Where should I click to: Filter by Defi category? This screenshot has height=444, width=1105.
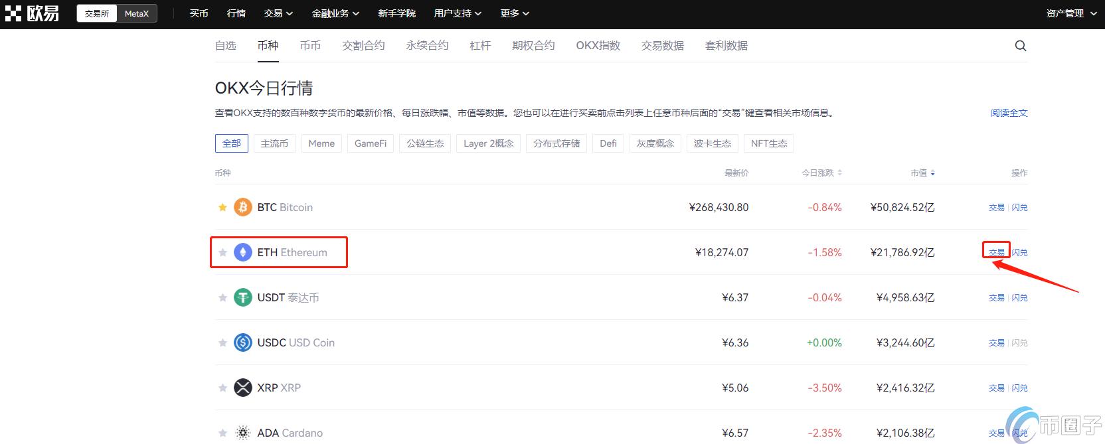608,143
